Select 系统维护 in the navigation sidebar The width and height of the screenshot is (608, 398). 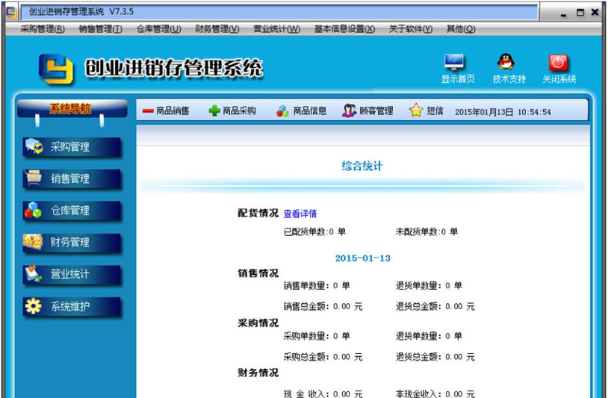pos(72,306)
